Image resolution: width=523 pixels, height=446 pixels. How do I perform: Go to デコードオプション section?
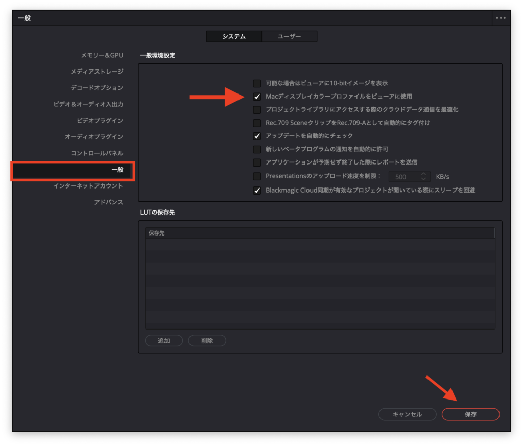pyautogui.click(x=97, y=88)
